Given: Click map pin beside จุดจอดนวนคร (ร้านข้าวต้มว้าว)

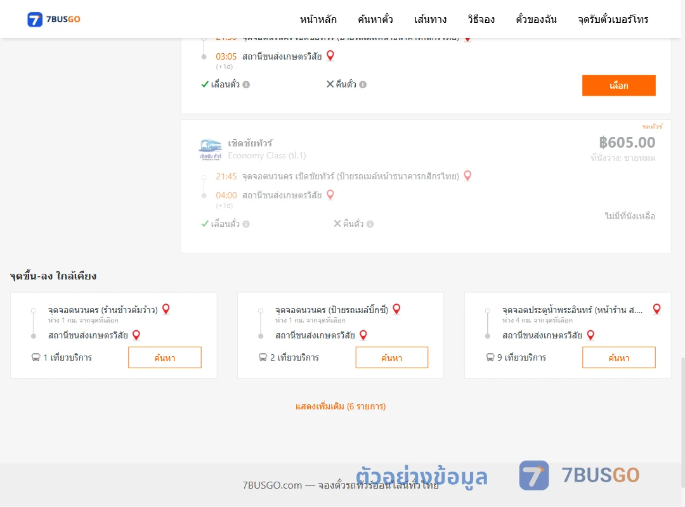Looking at the screenshot, I should coord(166,309).
